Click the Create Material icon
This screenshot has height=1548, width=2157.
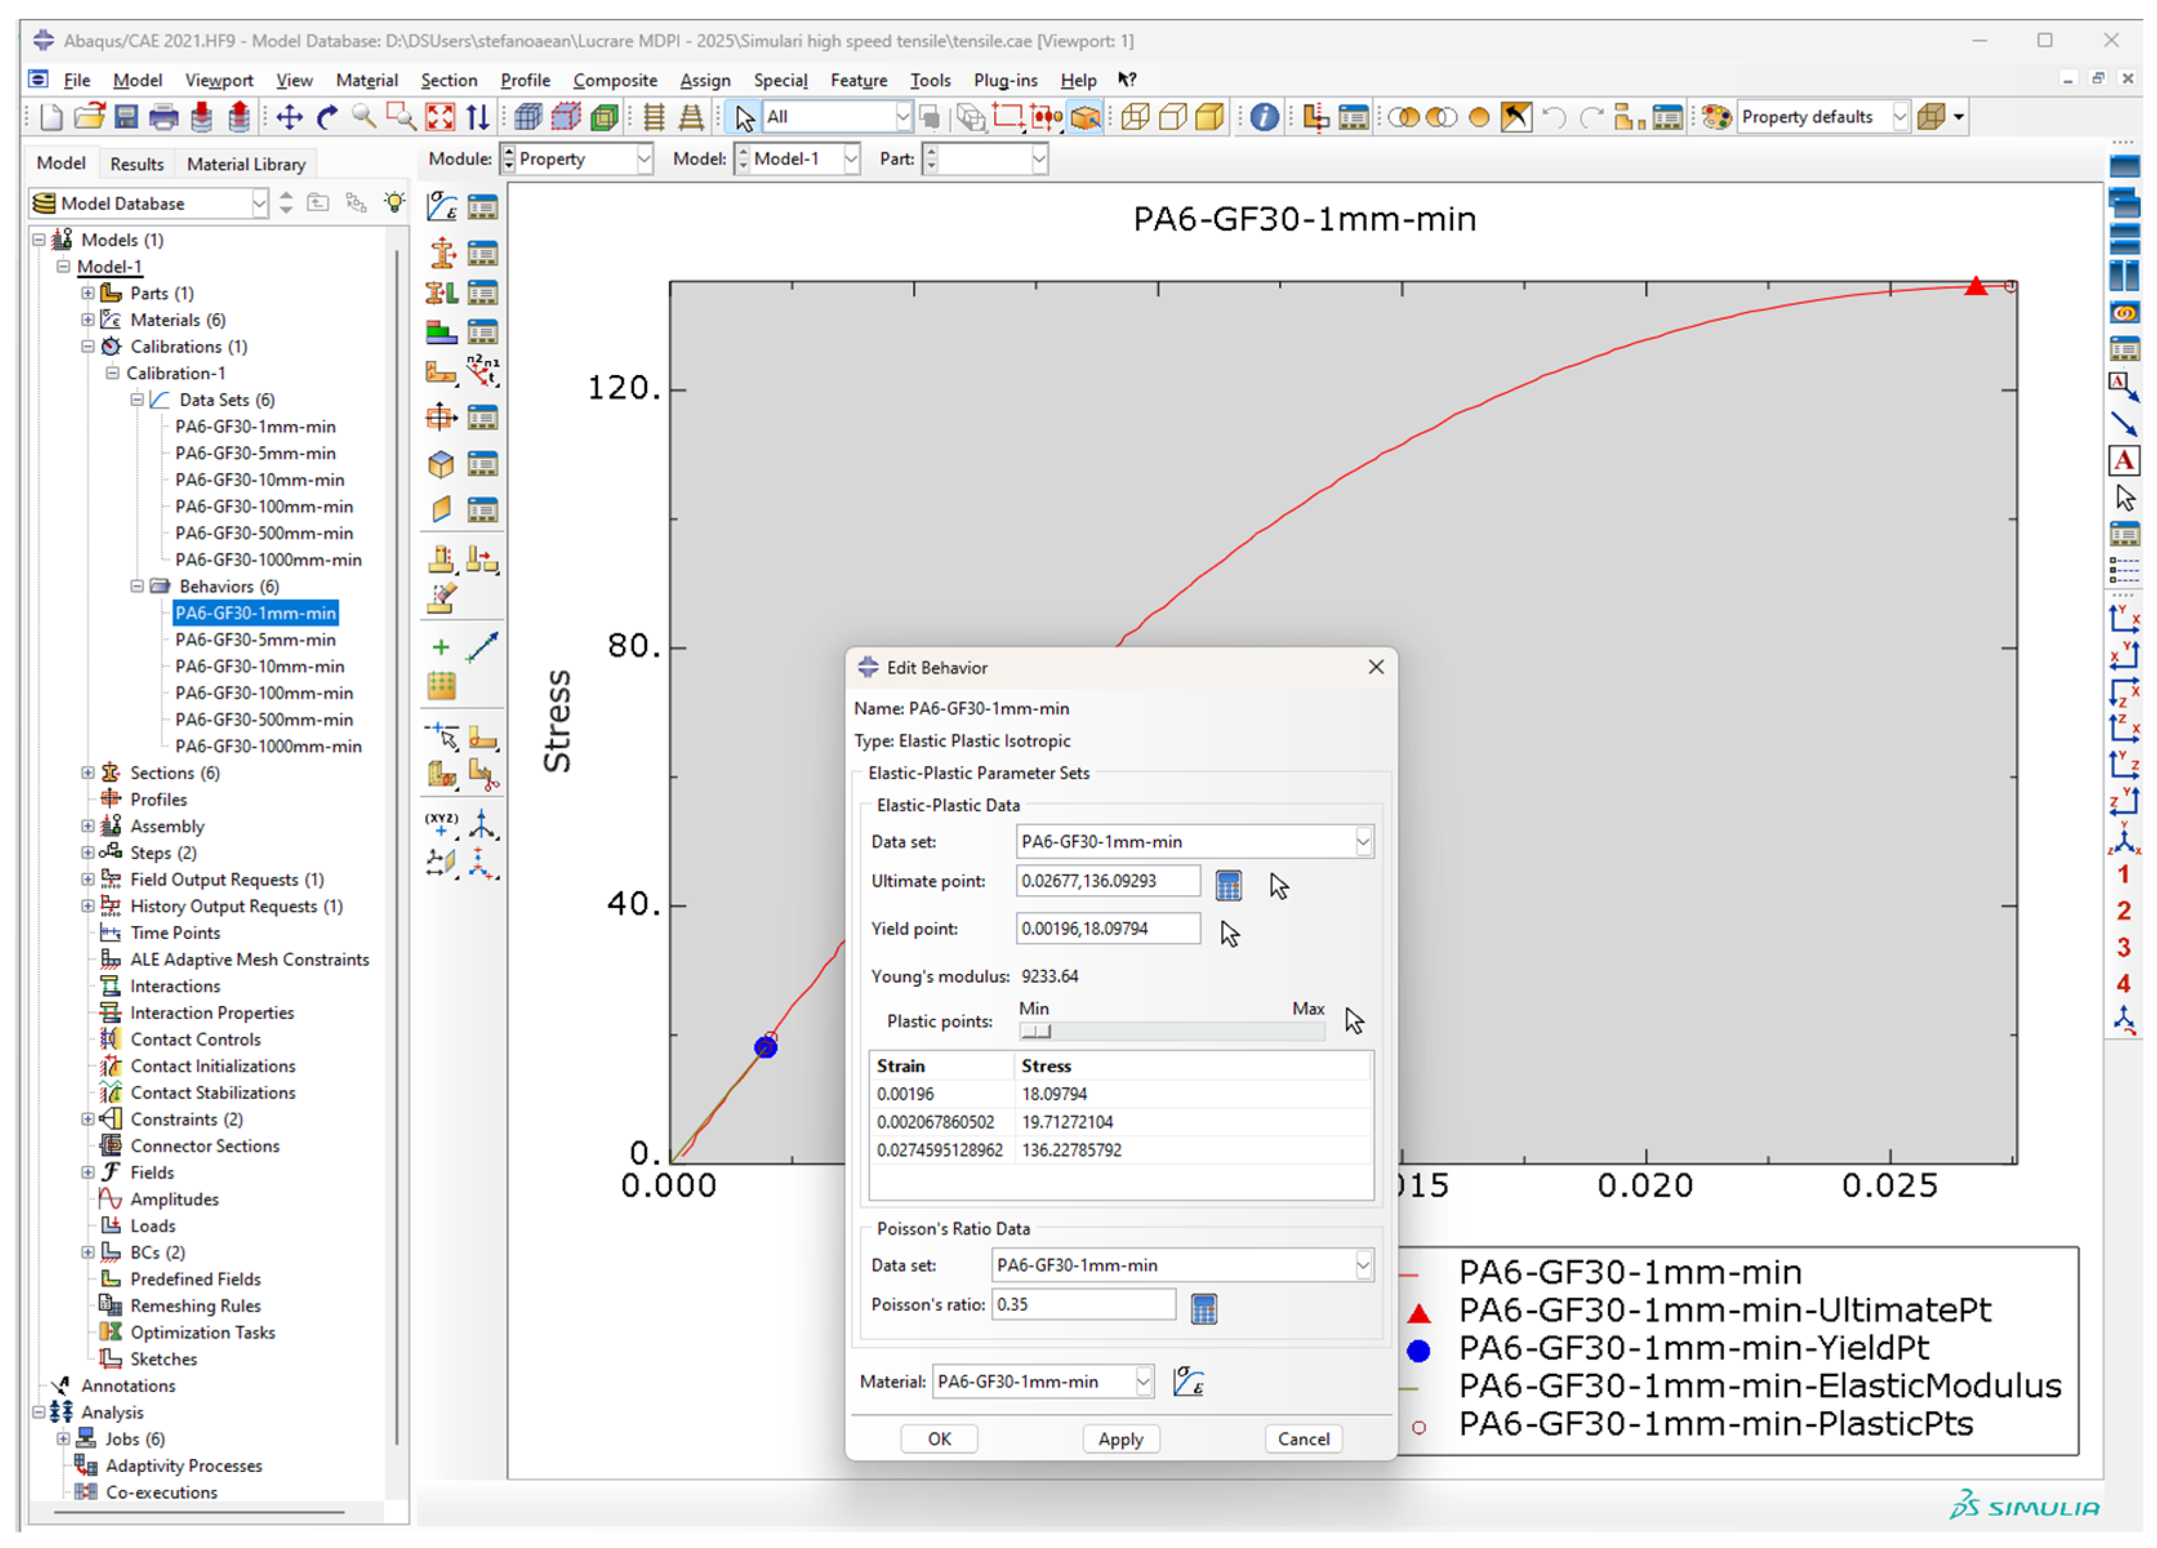[x=442, y=206]
